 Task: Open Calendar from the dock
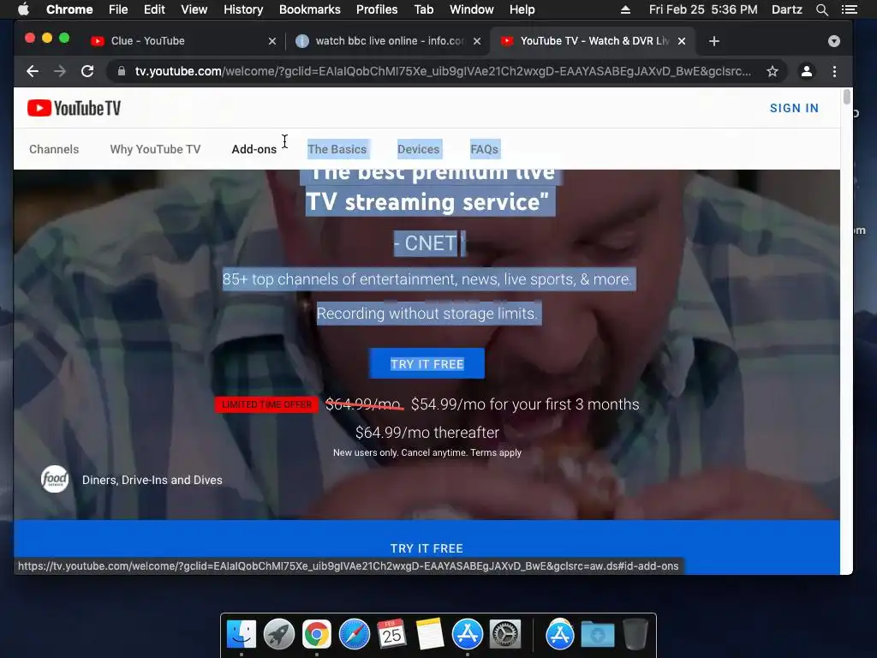coord(391,635)
